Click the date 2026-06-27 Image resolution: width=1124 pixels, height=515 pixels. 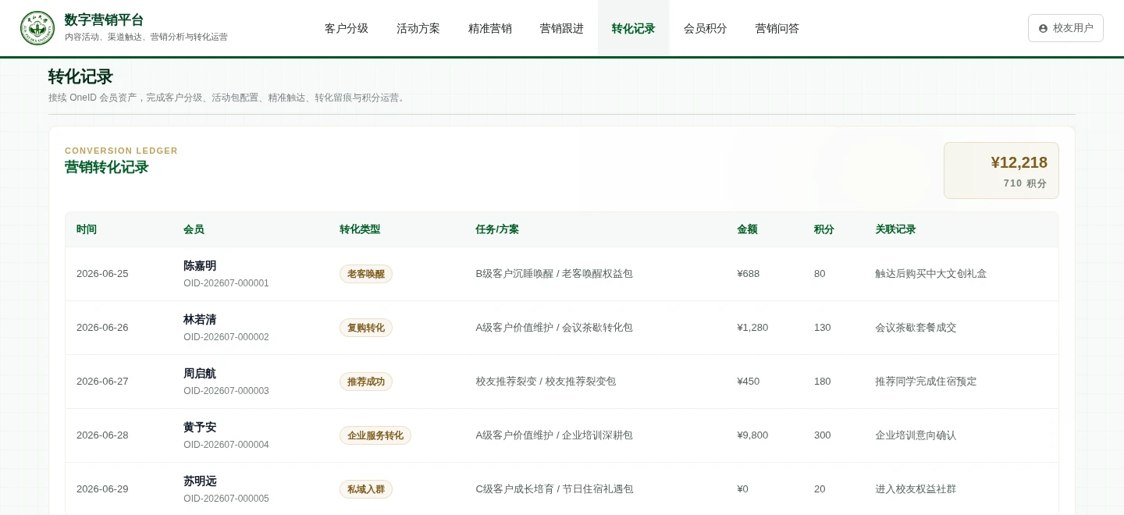point(102,382)
